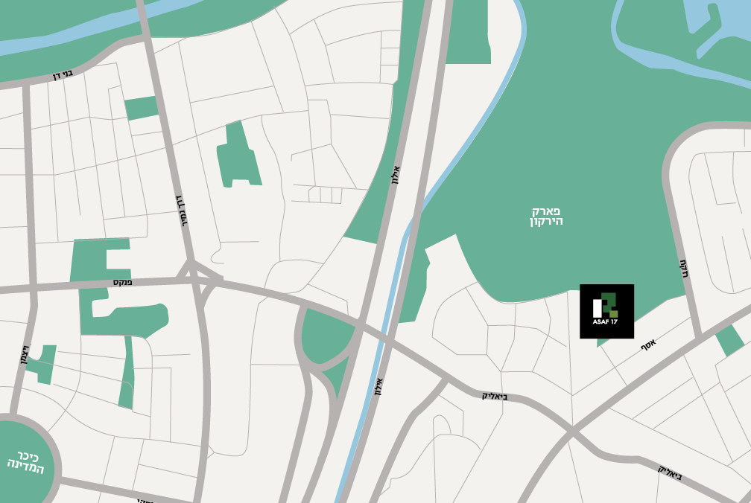This screenshot has width=751, height=503.
Task: Click the אילון label beside the interchange
Action: (x=378, y=386)
